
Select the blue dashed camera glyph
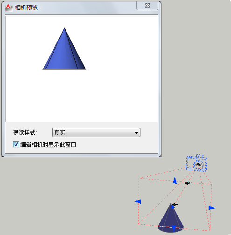point(196,163)
